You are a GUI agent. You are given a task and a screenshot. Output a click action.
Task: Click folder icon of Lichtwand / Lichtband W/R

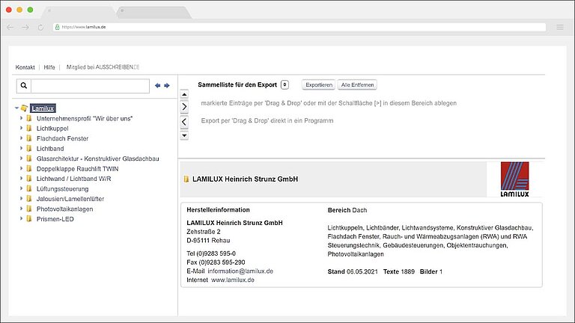tap(29, 179)
